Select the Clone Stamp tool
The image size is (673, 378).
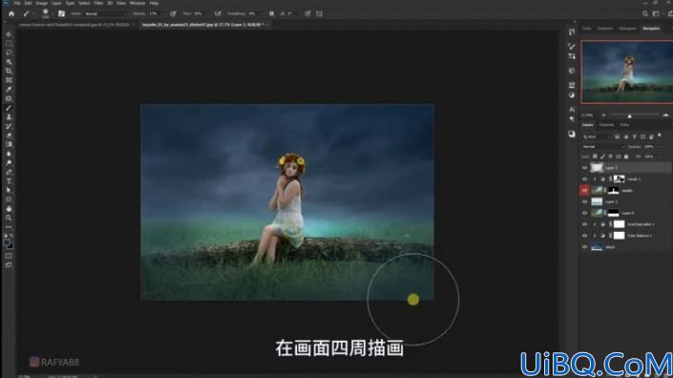(x=9, y=117)
